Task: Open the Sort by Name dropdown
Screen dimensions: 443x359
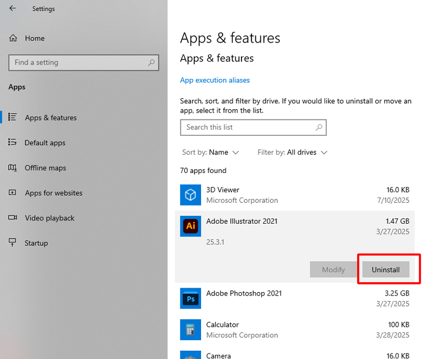Action: (211, 152)
